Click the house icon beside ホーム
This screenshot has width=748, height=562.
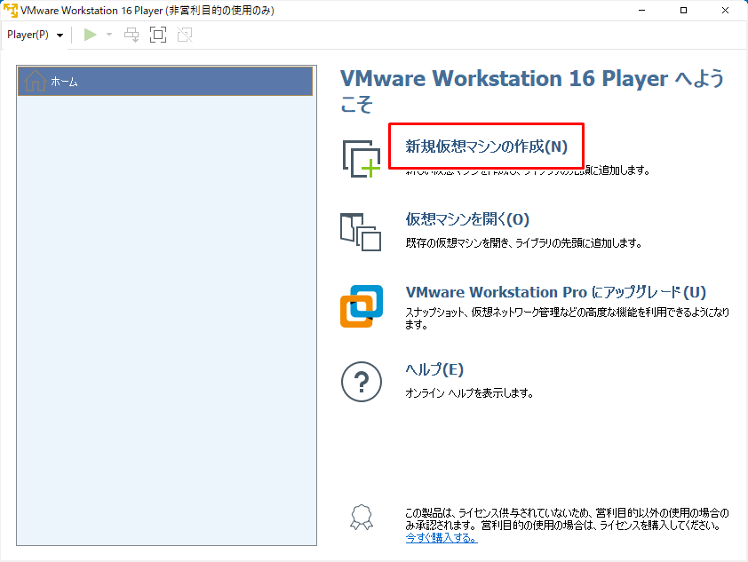point(35,82)
